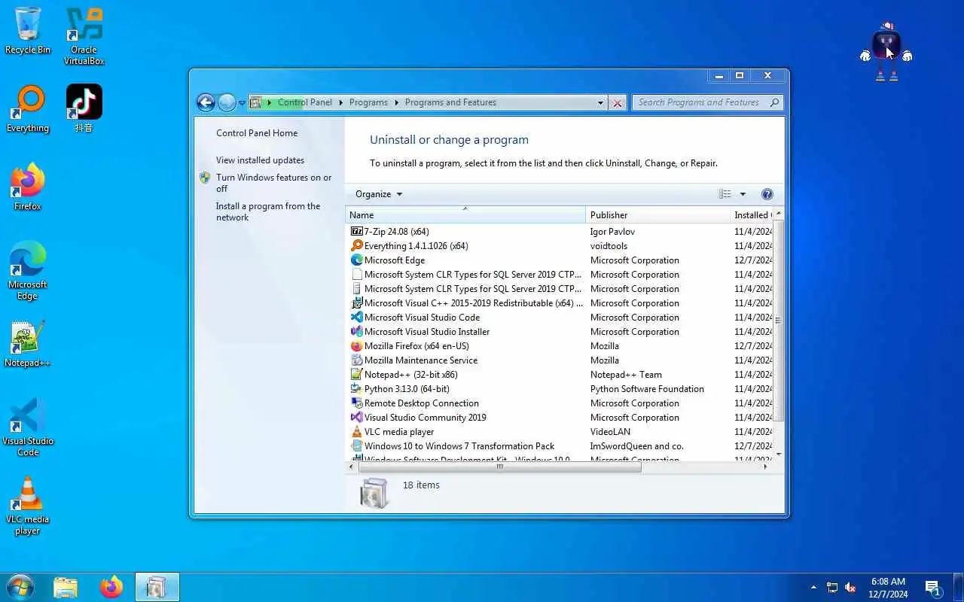Viewport: 964px width, 602px height.
Task: Open Recycle Bin desktop icon
Action: click(28, 31)
